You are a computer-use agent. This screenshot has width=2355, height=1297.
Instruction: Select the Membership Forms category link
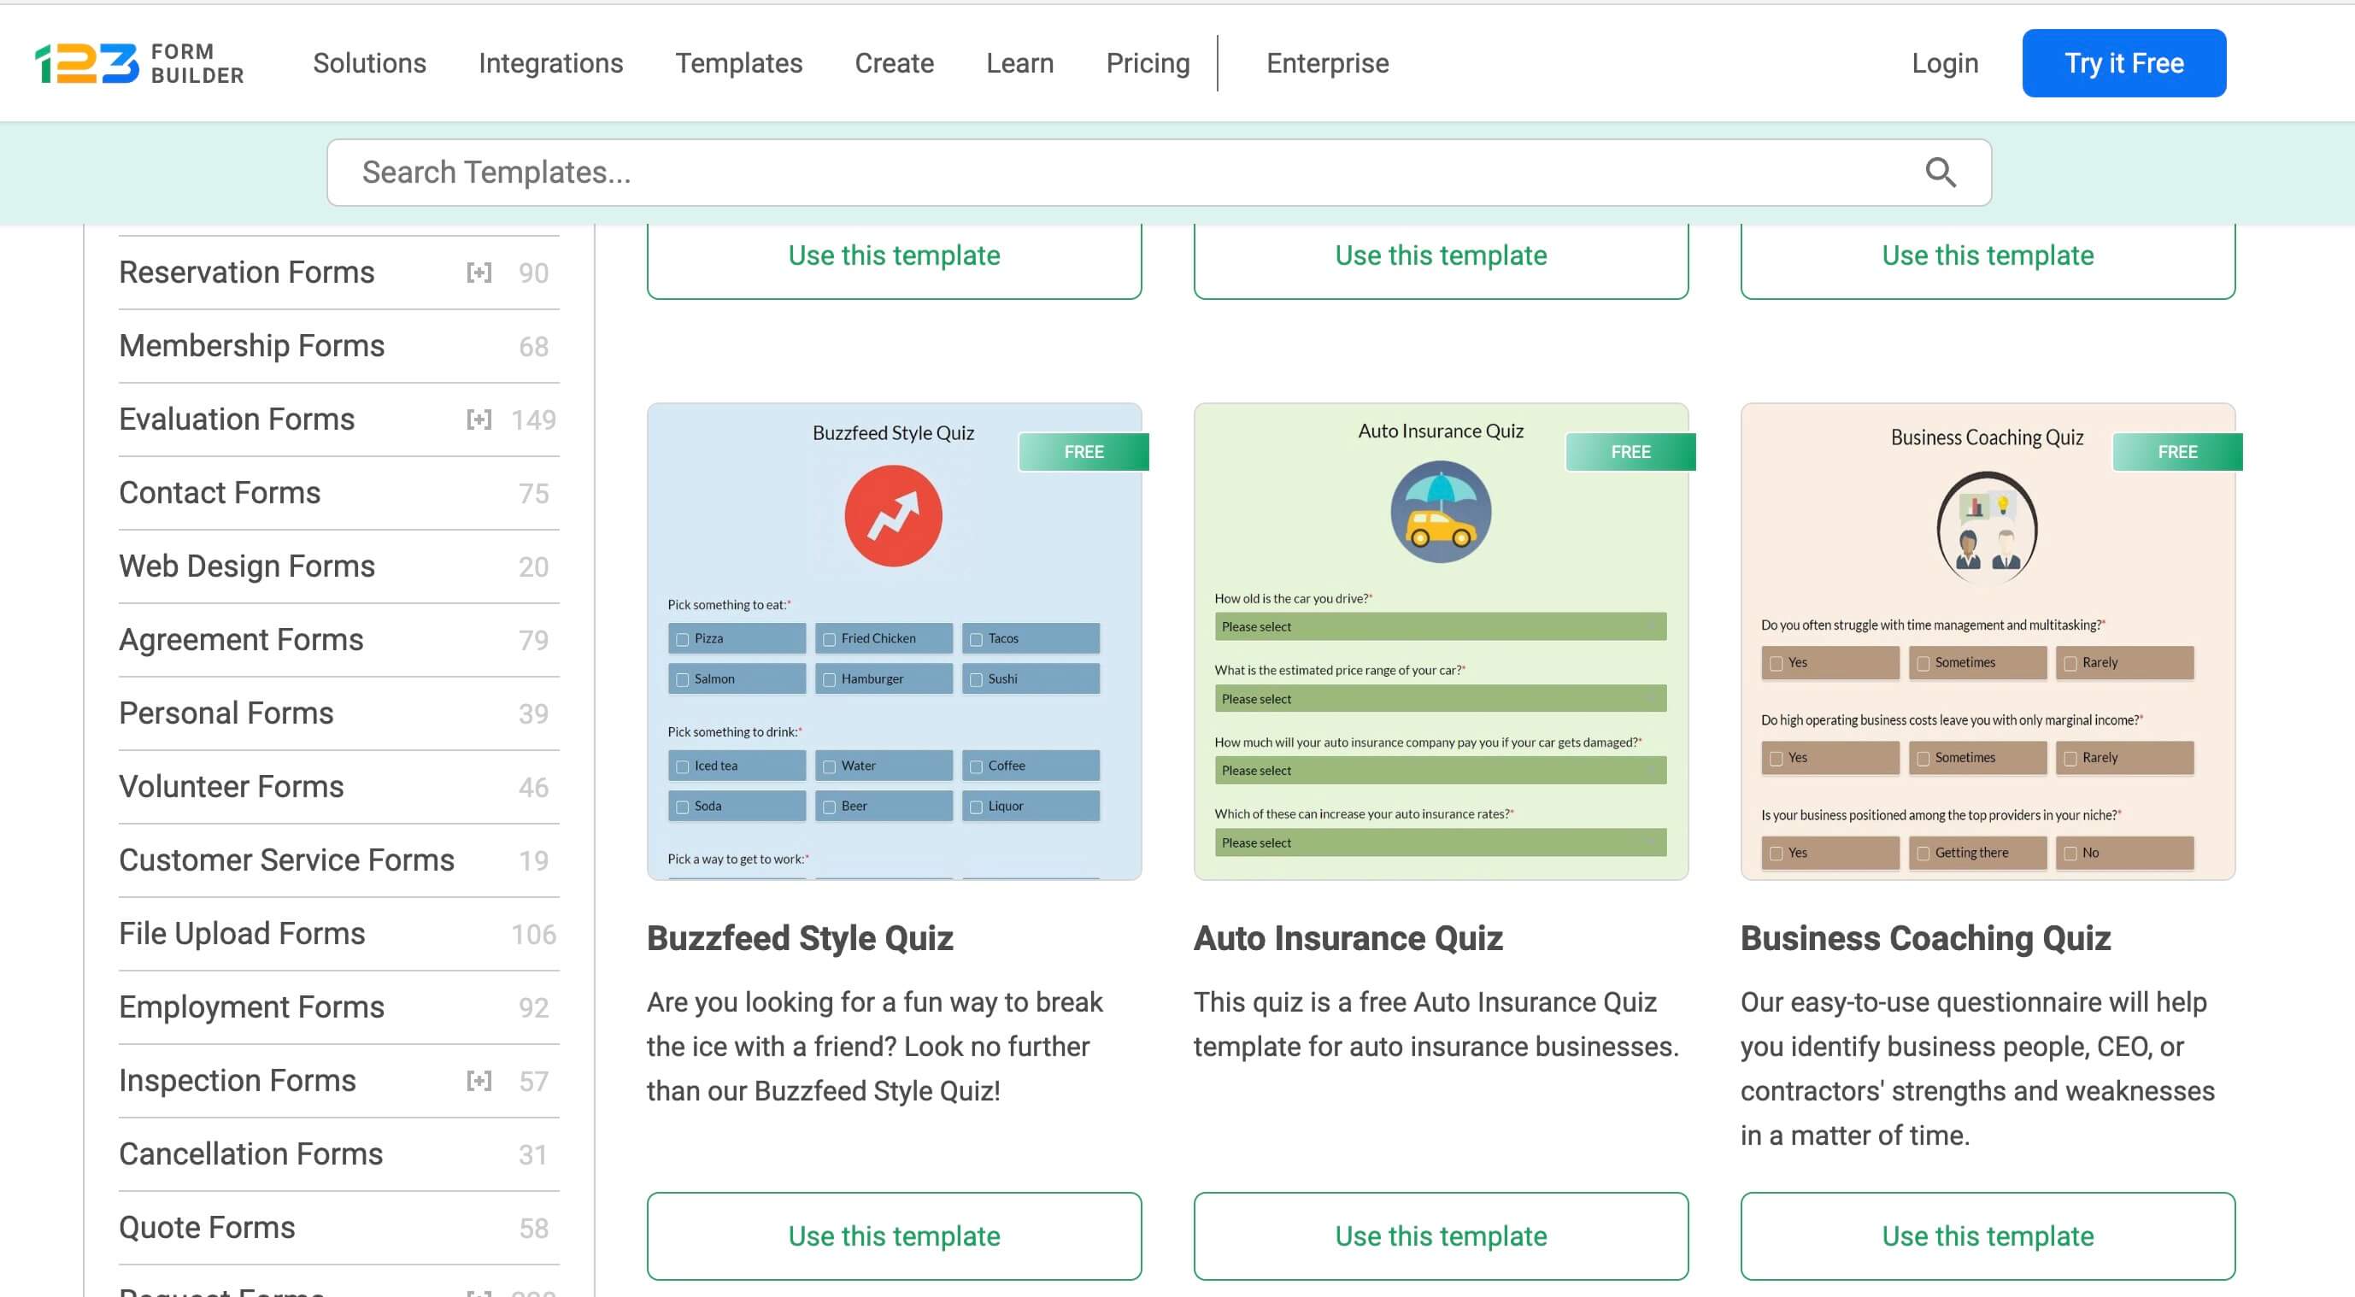[x=250, y=345]
